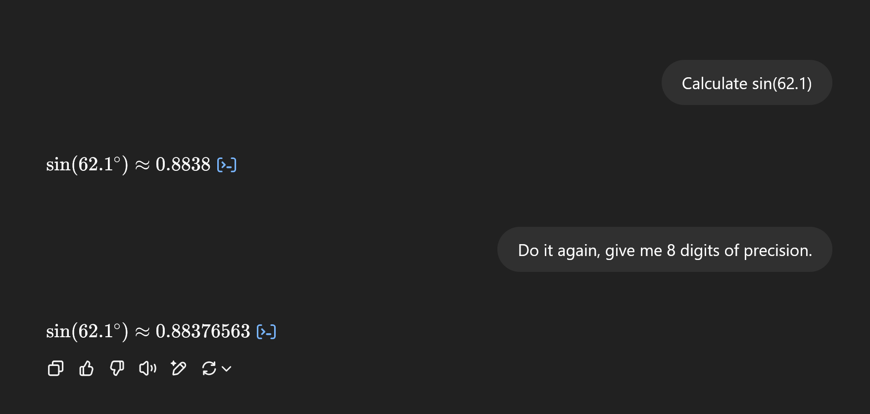Click the approximately-equal sign in the second answer

click(142, 332)
